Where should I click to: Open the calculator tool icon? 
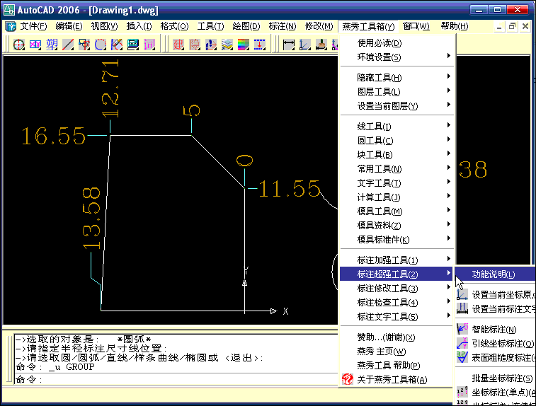pyautogui.click(x=133, y=45)
